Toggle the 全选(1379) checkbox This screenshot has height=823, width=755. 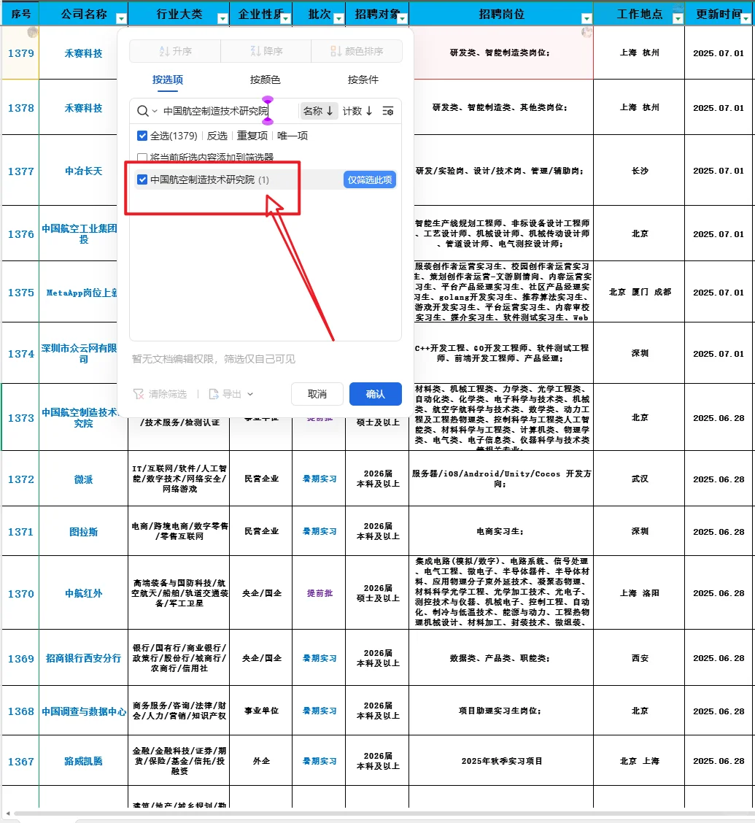click(142, 136)
